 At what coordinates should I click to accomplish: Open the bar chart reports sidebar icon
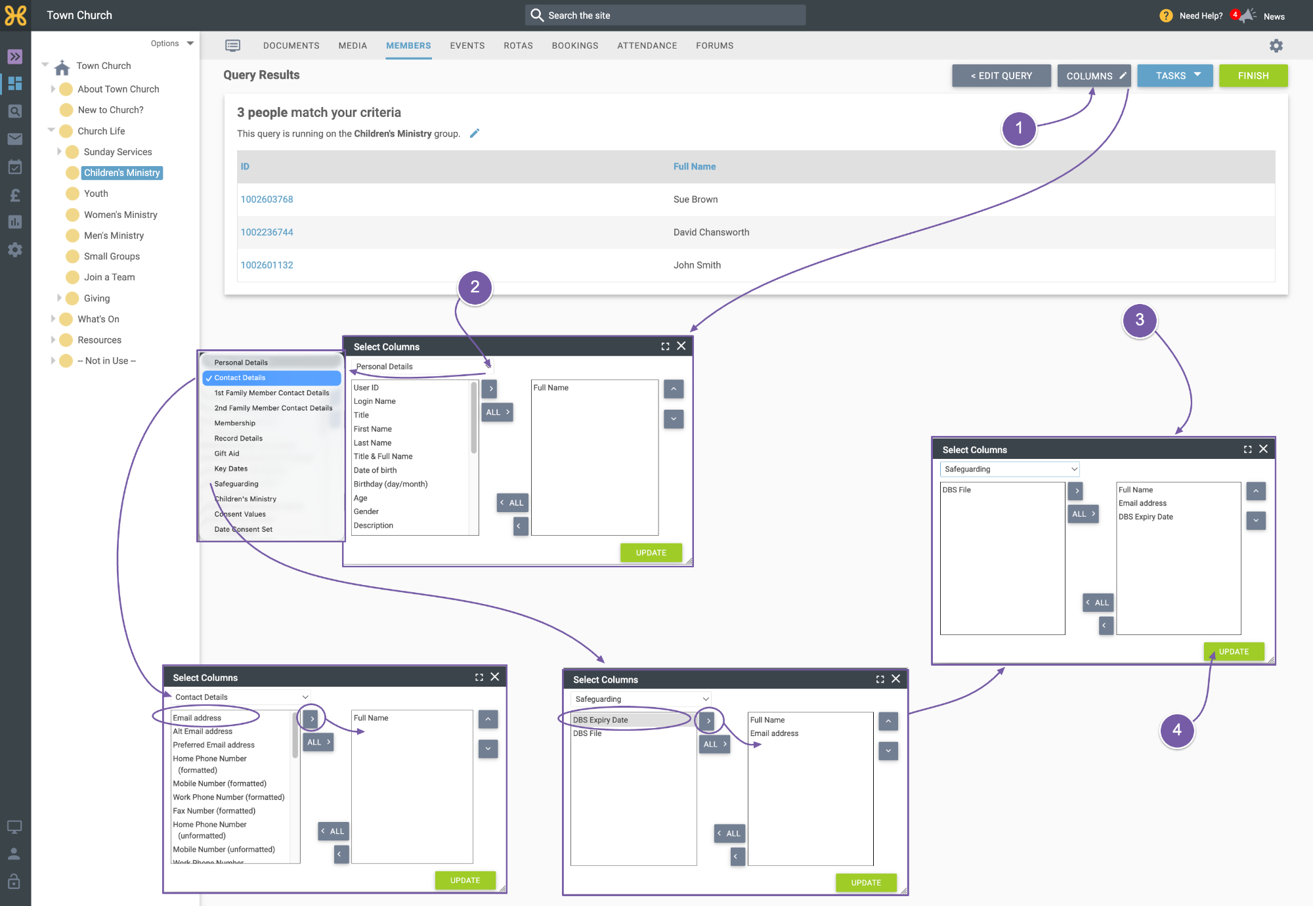(14, 222)
